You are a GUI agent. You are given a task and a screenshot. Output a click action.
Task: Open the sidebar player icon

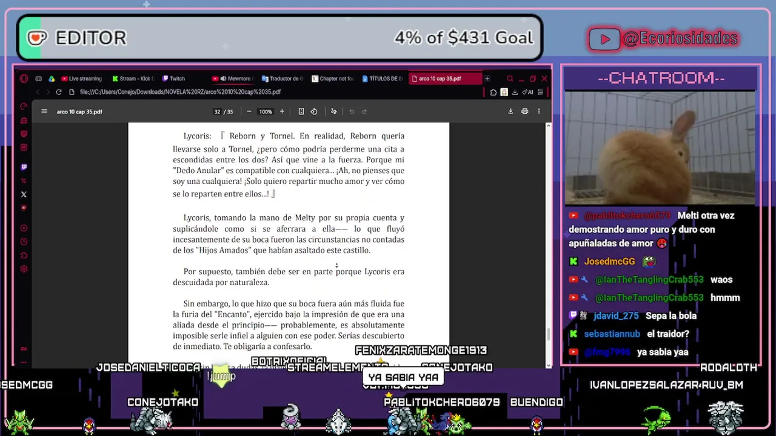pos(24,228)
